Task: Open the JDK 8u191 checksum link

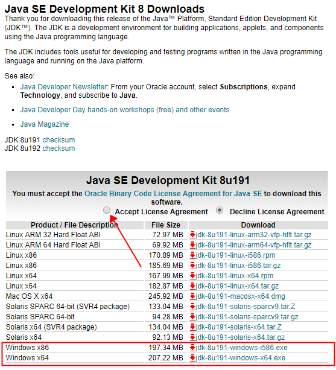Action: click(59, 140)
